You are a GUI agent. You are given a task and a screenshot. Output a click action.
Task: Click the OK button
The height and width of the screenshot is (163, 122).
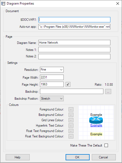pyautogui.click(x=77, y=157)
